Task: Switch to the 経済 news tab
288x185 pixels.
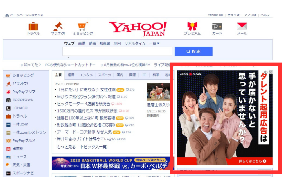Action: click(71, 75)
